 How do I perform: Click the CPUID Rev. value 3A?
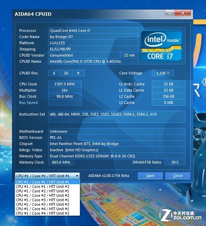click(x=66, y=73)
